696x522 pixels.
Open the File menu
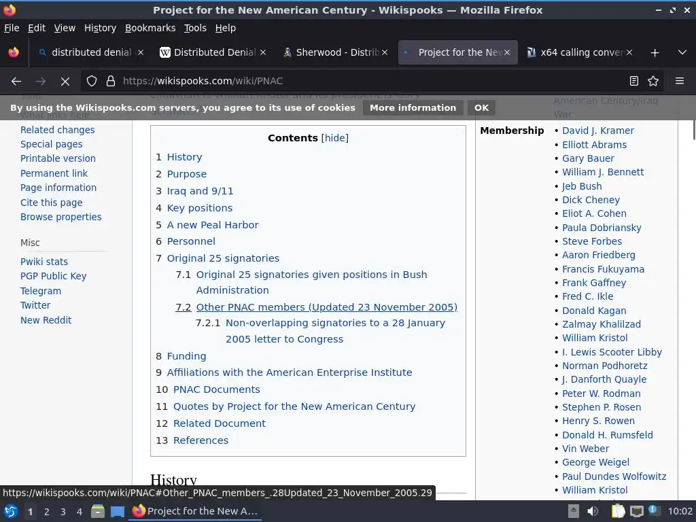[12, 28]
